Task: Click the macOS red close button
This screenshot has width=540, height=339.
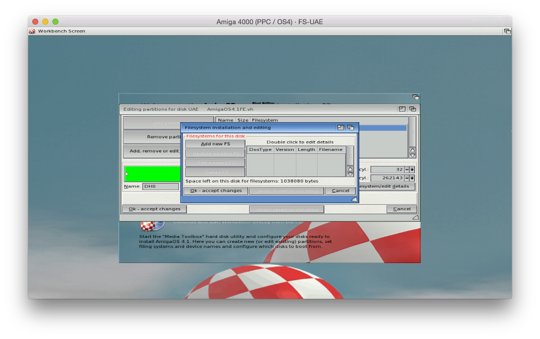Action: tap(35, 22)
